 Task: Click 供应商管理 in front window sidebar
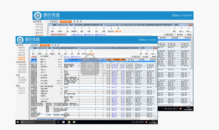point(22,80)
